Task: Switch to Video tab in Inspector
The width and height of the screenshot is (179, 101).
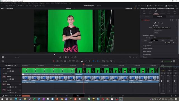Action: click(144, 12)
